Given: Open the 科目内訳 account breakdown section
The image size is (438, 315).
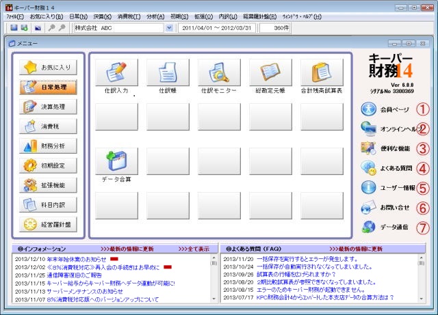Looking at the screenshot, I should (x=48, y=205).
